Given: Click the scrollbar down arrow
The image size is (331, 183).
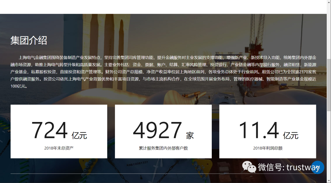Looking at the screenshot, I should coord(329,181).
